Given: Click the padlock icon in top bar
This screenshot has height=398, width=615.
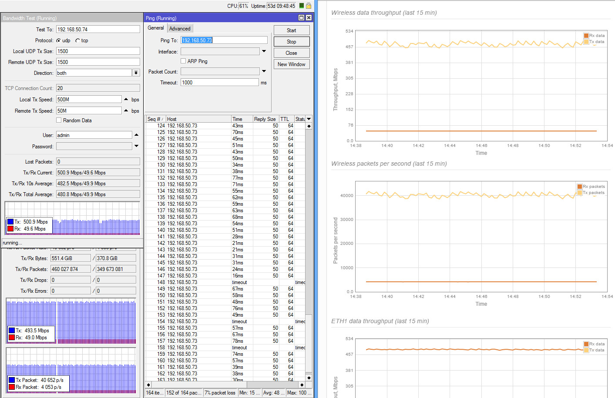Looking at the screenshot, I should (309, 6).
